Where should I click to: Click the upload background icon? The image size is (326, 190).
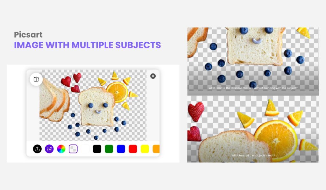pyautogui.click(x=38, y=149)
